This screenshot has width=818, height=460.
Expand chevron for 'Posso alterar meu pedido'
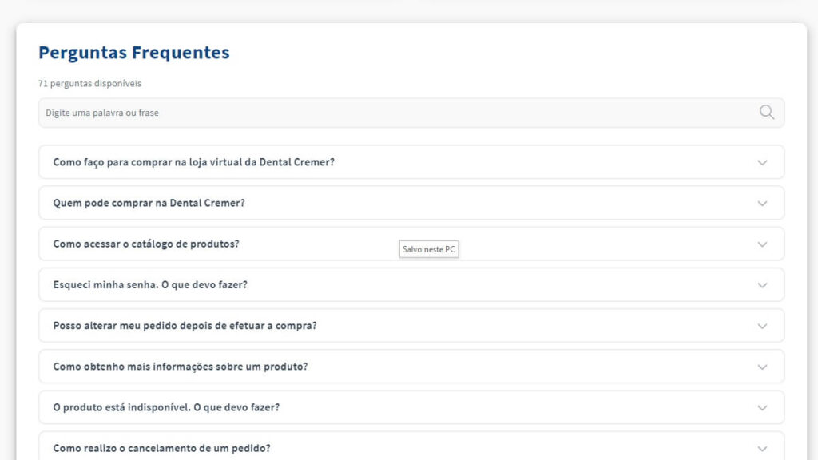762,327
